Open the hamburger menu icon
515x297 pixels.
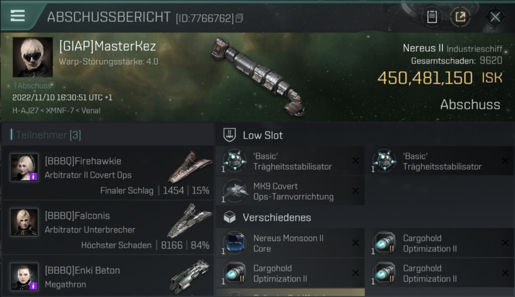tap(18, 15)
